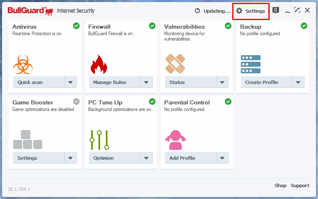The image size is (318, 199).
Task: Click the PC Tune Up sliders icon
Action: 99,140
